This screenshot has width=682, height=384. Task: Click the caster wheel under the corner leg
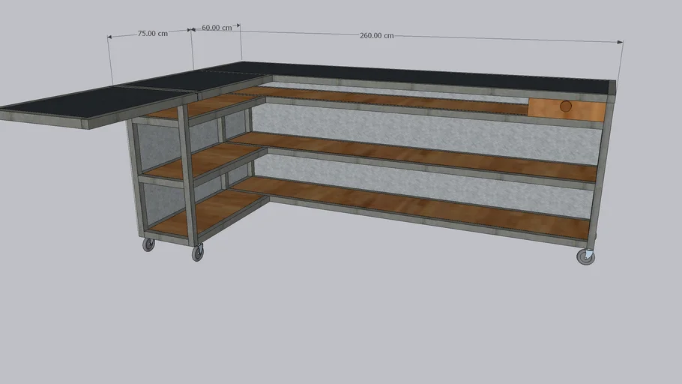pos(198,253)
